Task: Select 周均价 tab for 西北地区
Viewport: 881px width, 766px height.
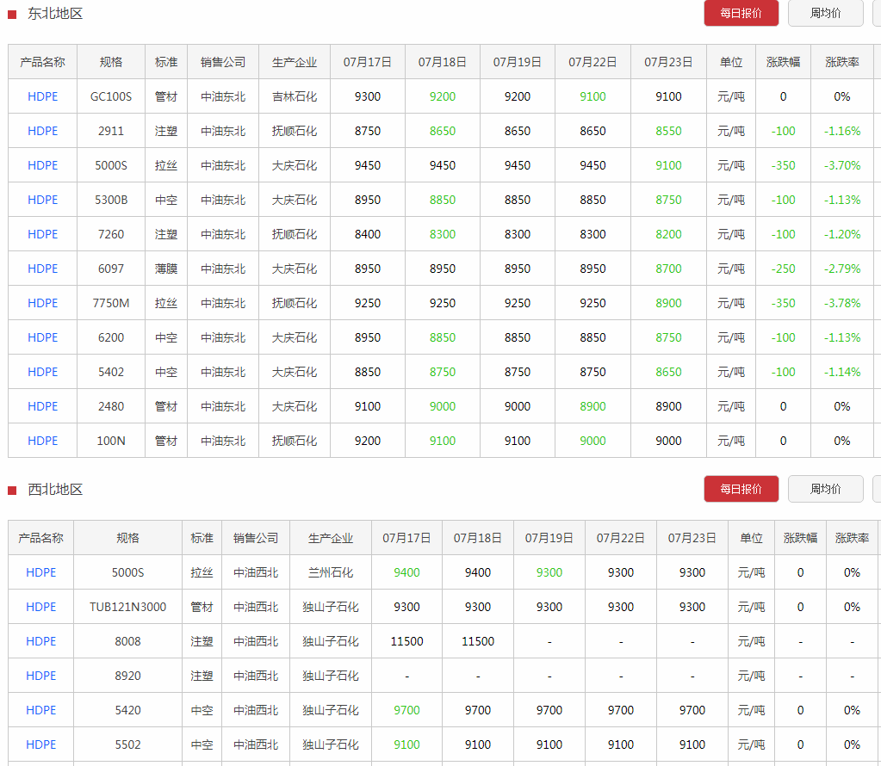Action: [x=825, y=489]
